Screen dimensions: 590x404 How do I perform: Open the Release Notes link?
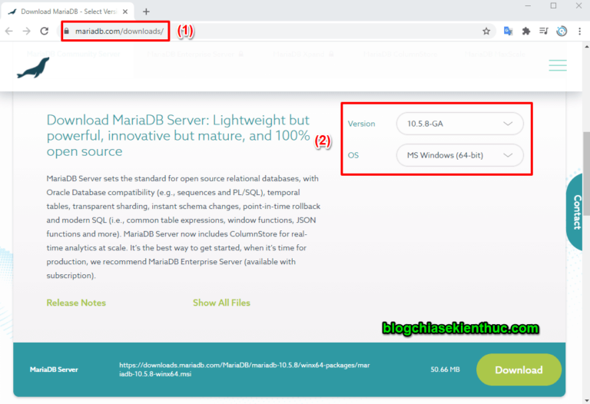(76, 303)
